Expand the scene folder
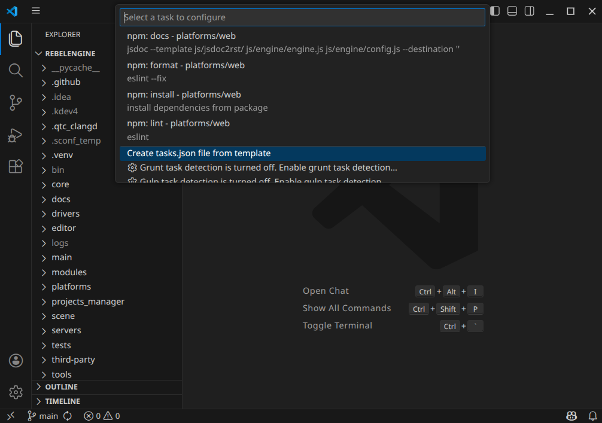The height and width of the screenshot is (423, 602). (107, 316)
